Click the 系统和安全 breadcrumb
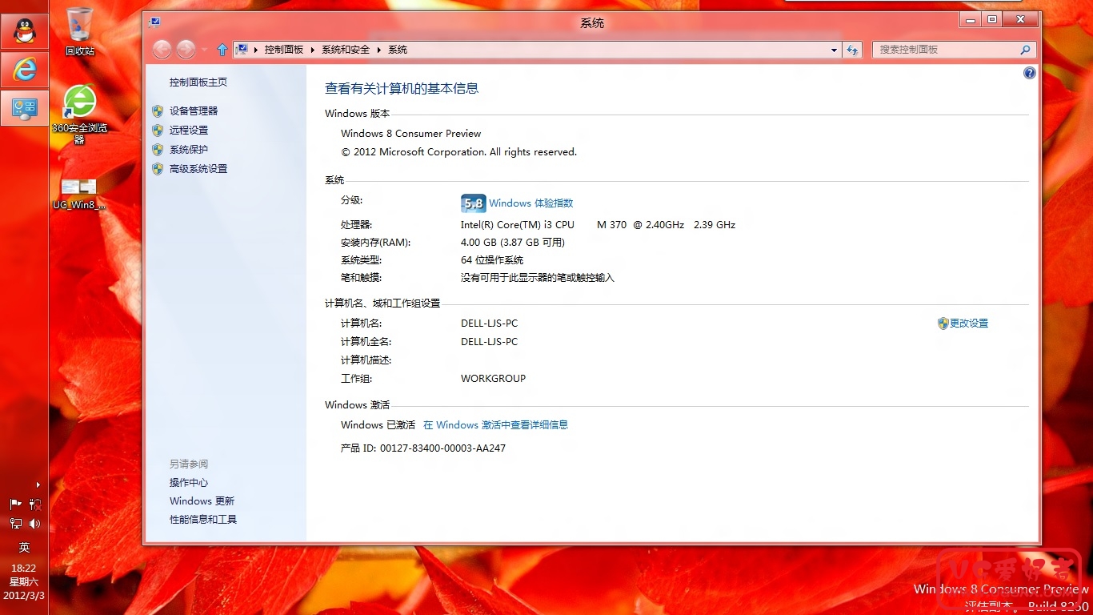The image size is (1093, 615). click(x=346, y=50)
